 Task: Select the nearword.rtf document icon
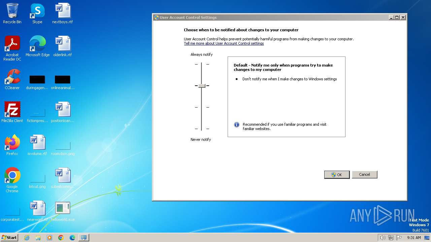click(x=37, y=211)
